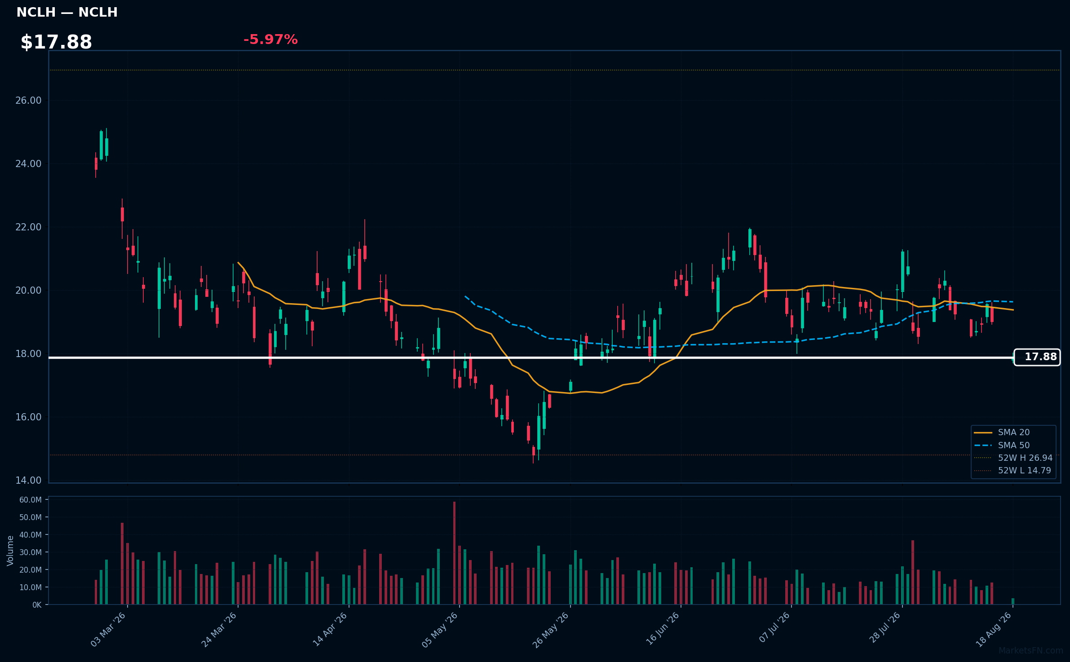Click the 07 Jul '26 date label
The width and height of the screenshot is (1070, 662).
click(774, 627)
